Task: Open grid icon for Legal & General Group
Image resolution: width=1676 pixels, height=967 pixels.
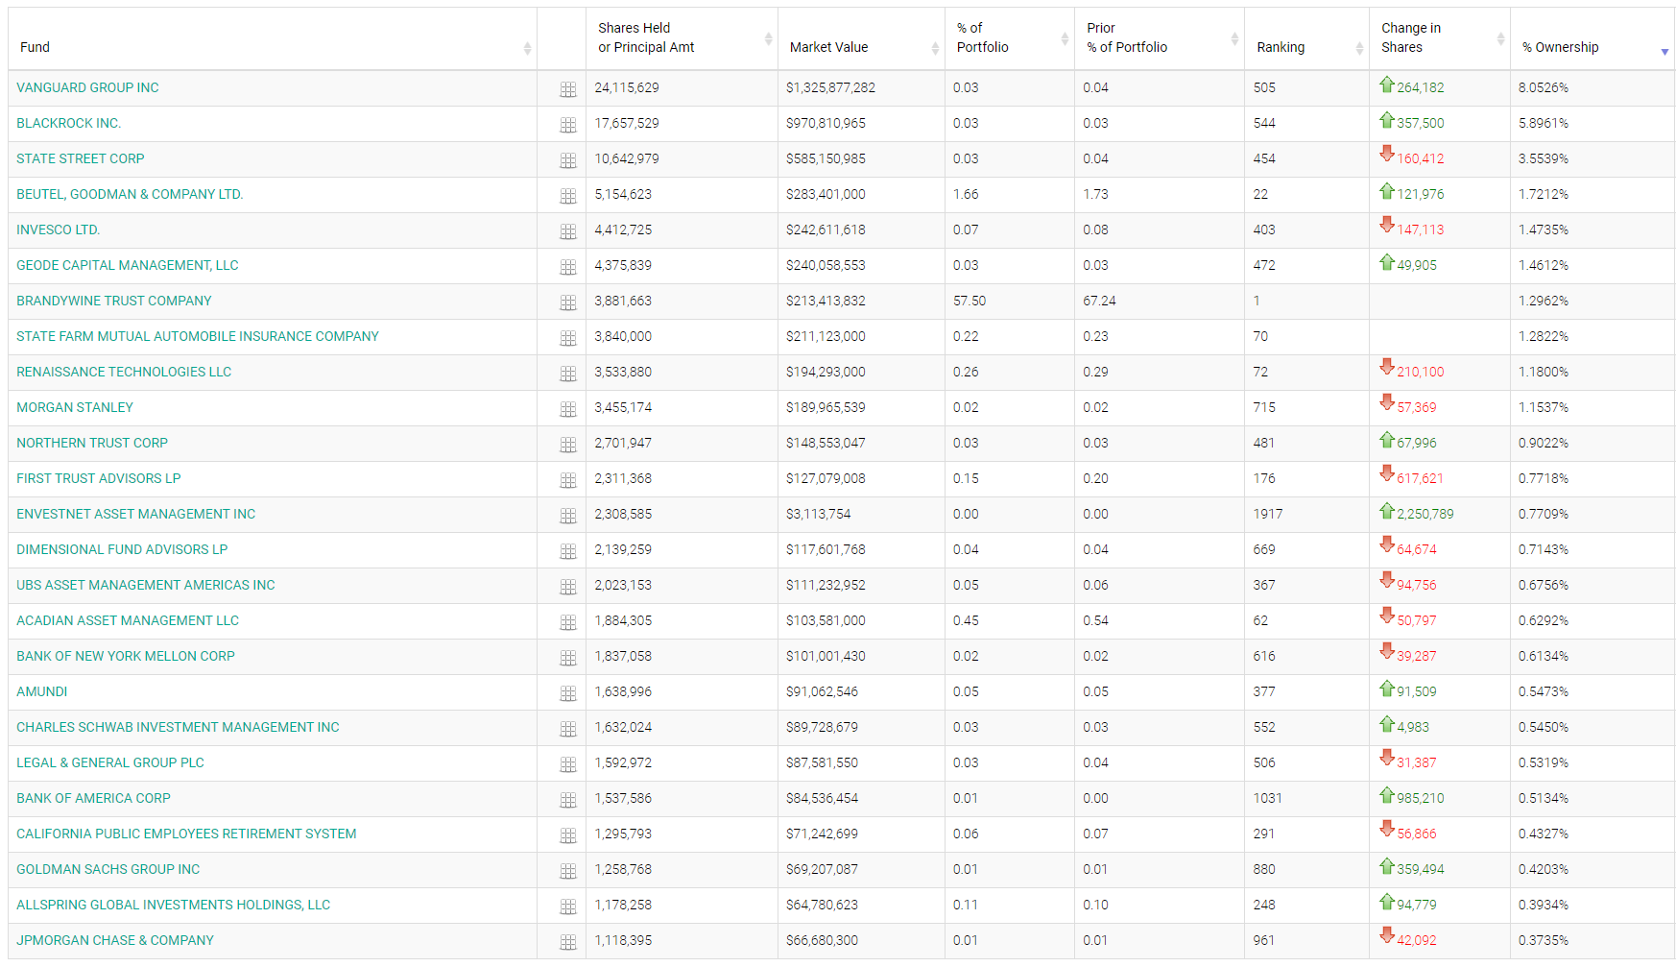Action: pos(568,764)
